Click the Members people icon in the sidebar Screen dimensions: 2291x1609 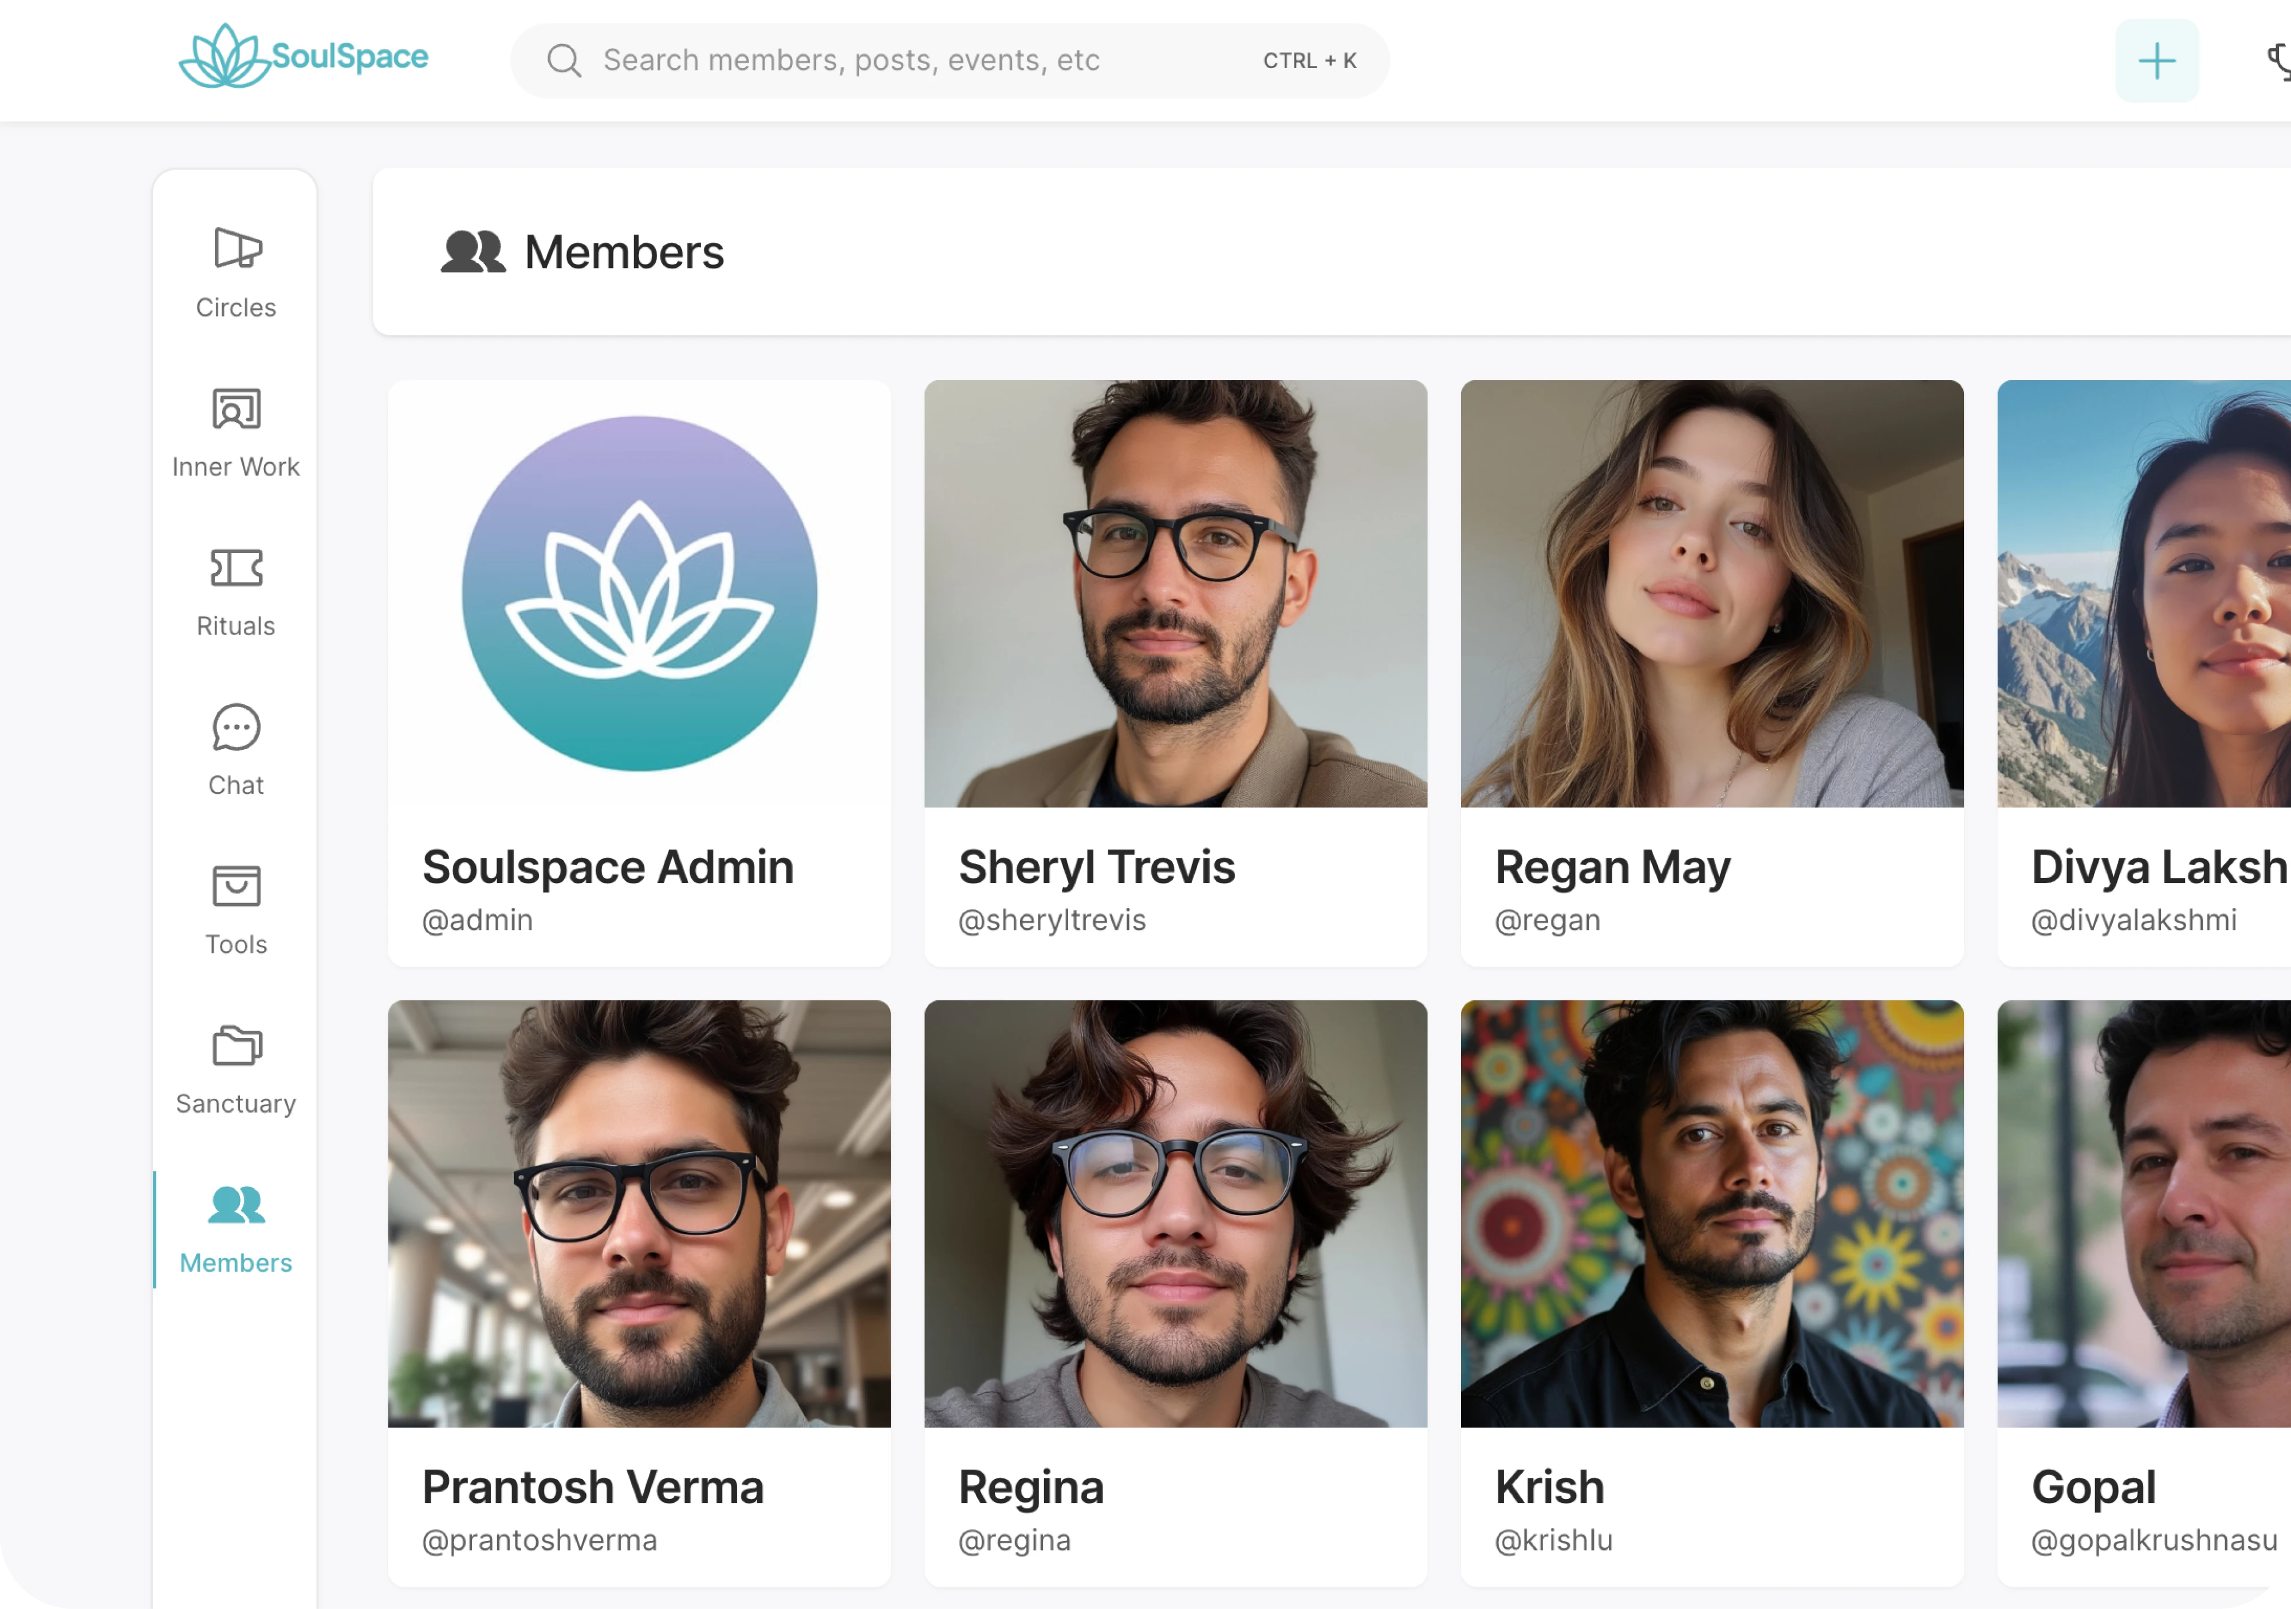[x=235, y=1205]
